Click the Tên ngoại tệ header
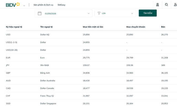Screen dimensions: 177x106 click(46, 27)
